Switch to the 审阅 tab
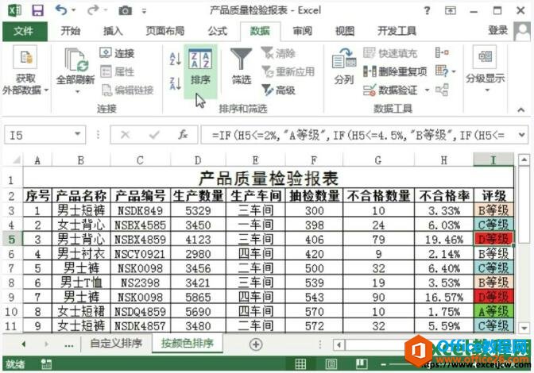This screenshot has width=534, height=373. [303, 31]
